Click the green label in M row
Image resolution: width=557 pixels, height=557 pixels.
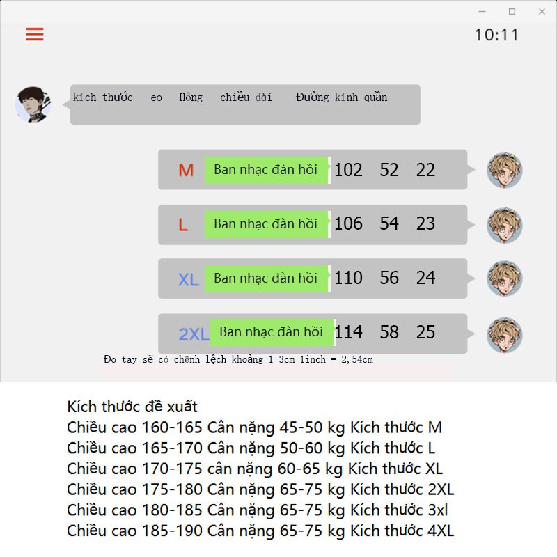(267, 170)
